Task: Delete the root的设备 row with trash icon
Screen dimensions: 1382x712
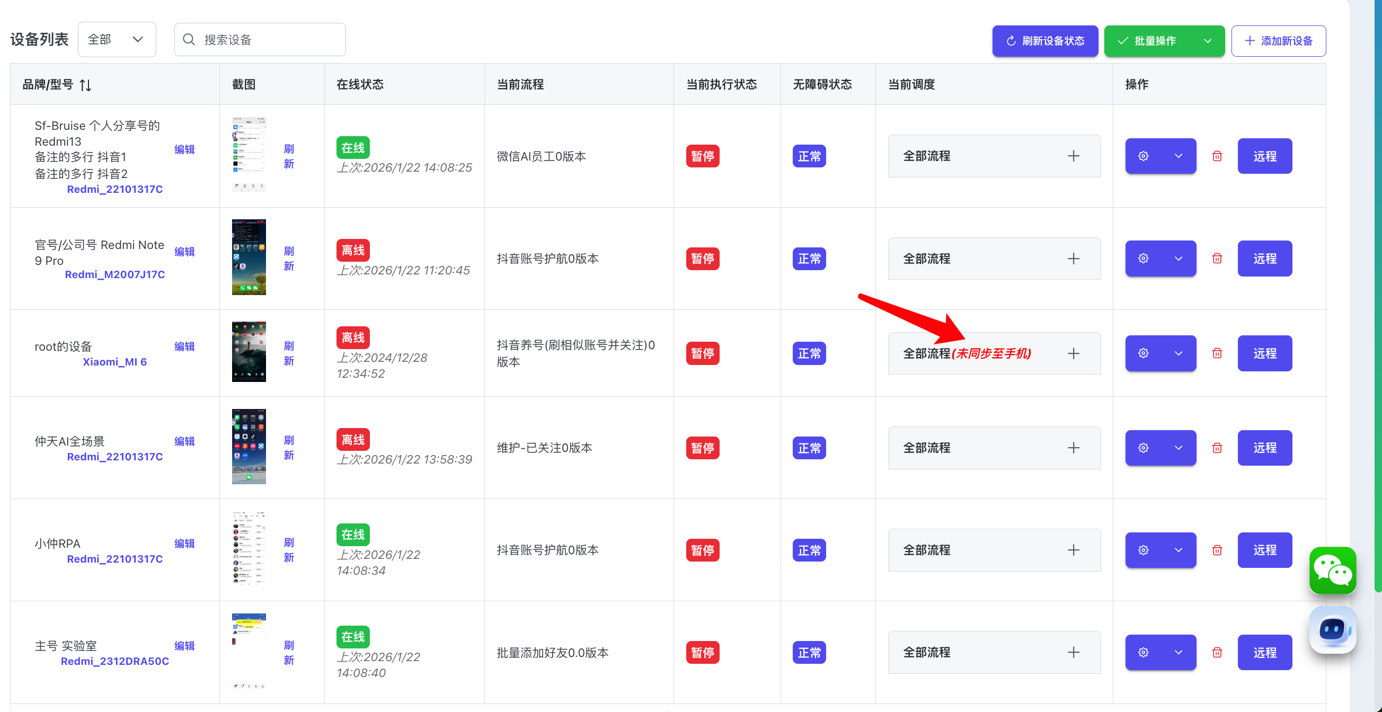Action: tap(1217, 353)
